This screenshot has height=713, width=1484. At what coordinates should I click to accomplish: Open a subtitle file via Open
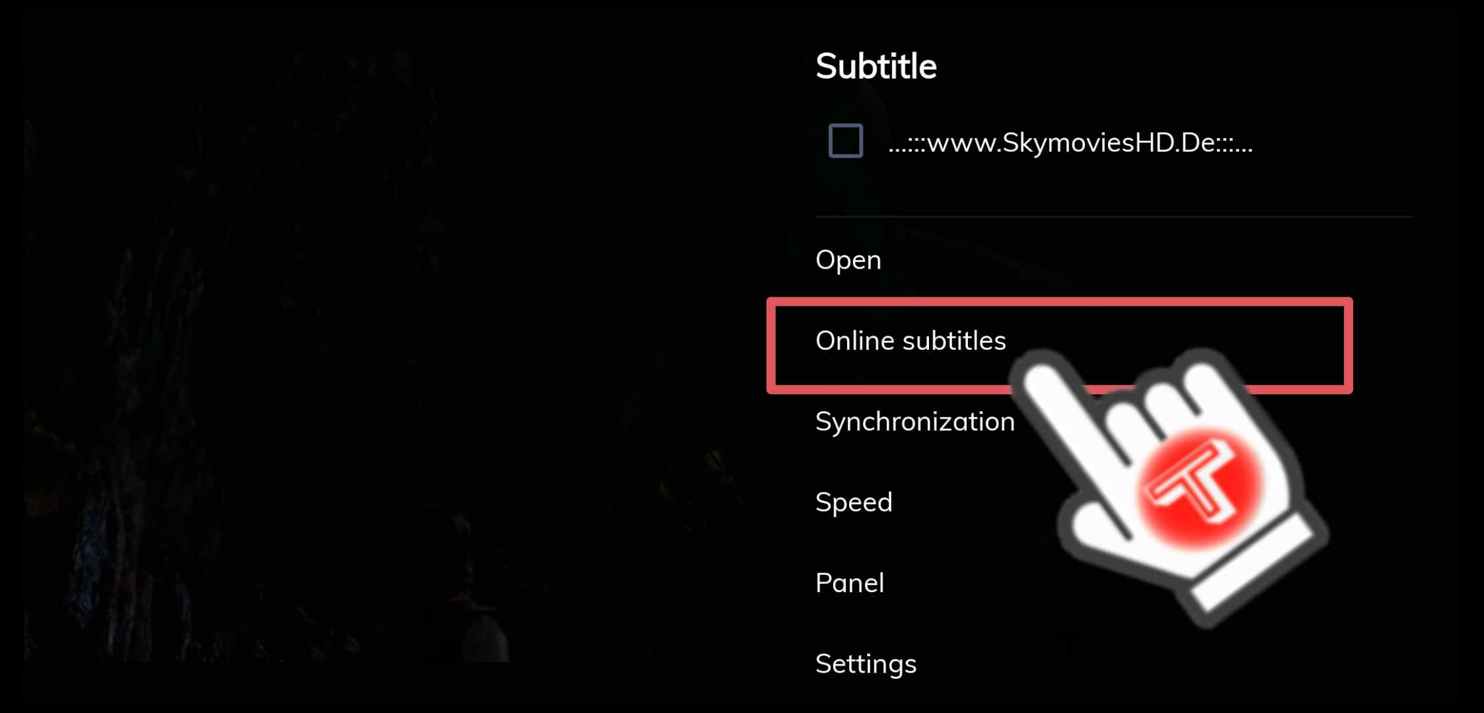click(x=848, y=260)
